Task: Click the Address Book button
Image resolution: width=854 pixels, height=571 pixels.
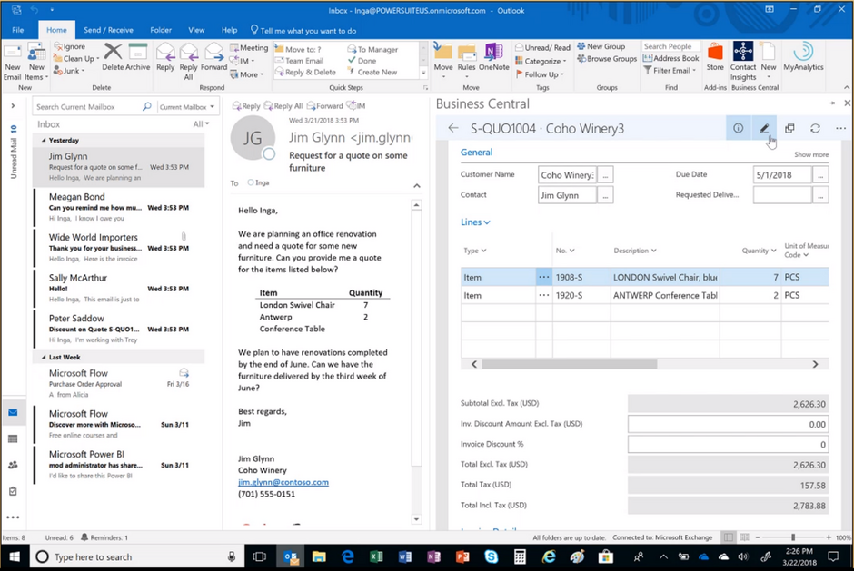Action: (x=670, y=58)
